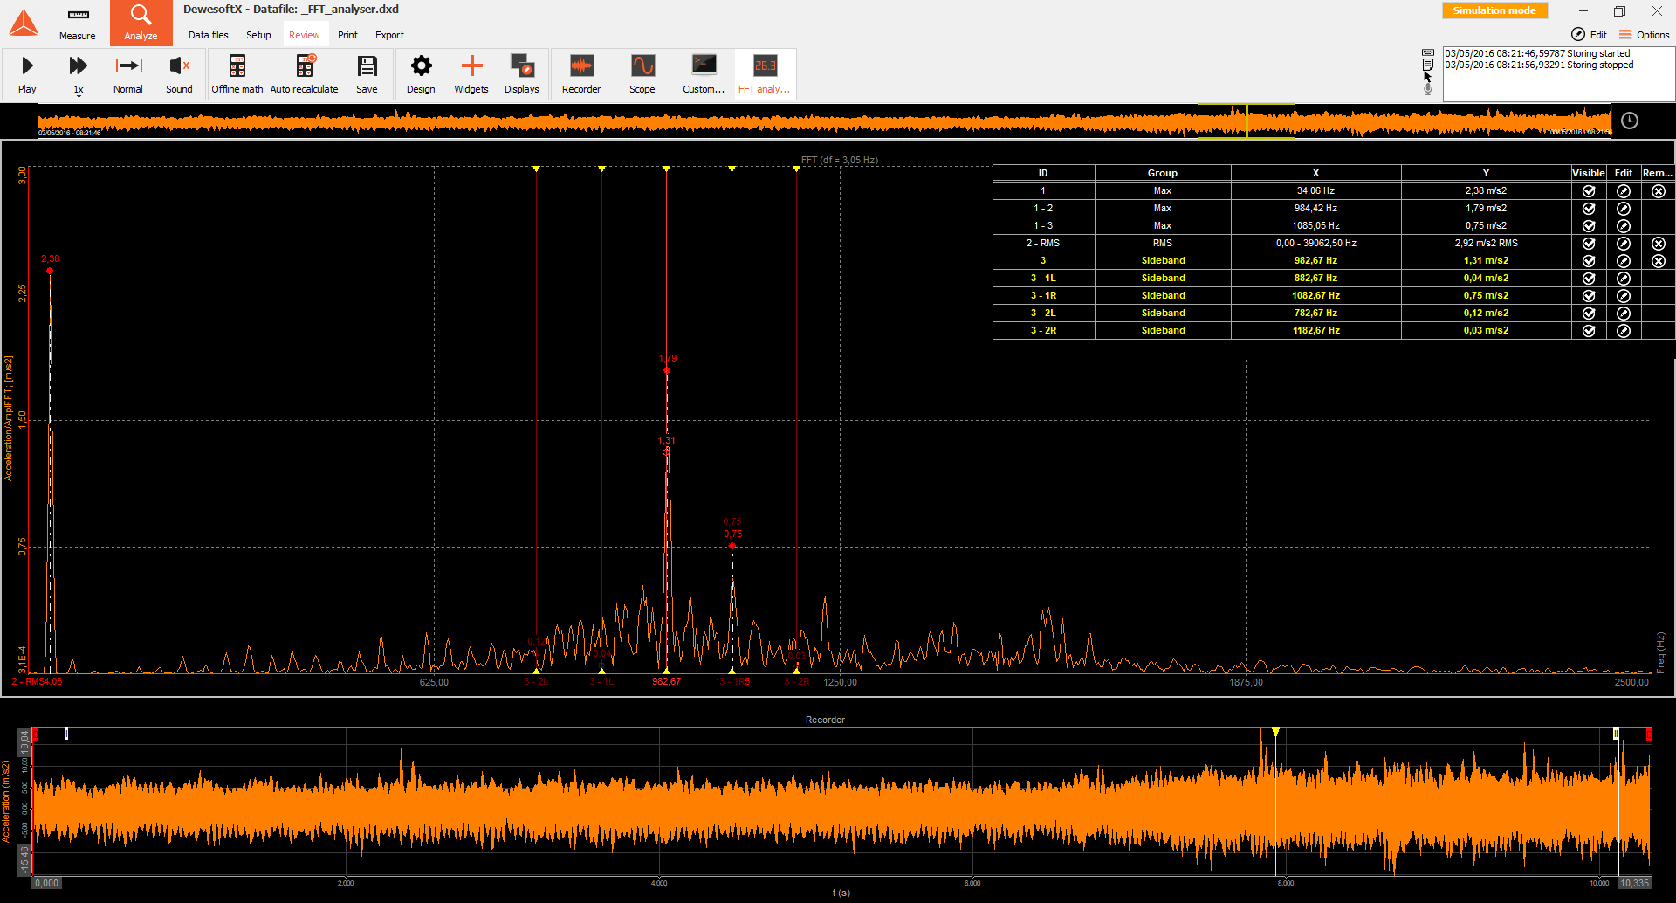Open the Options menu
Screen dimensions: 1676x903
(1644, 35)
